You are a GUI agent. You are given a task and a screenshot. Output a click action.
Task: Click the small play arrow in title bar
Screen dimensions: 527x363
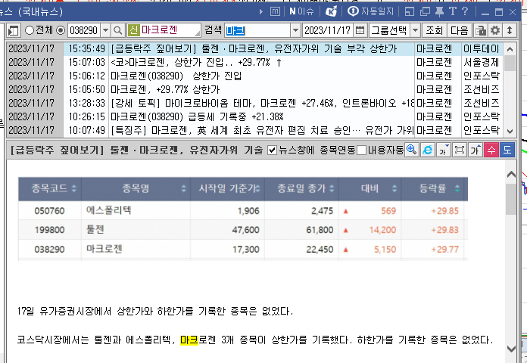pos(261,12)
